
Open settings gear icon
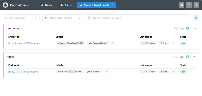pos(189,5)
